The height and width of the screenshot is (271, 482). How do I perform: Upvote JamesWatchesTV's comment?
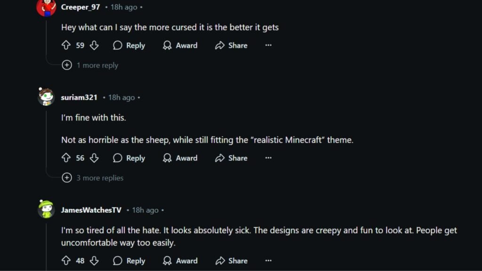66,261
